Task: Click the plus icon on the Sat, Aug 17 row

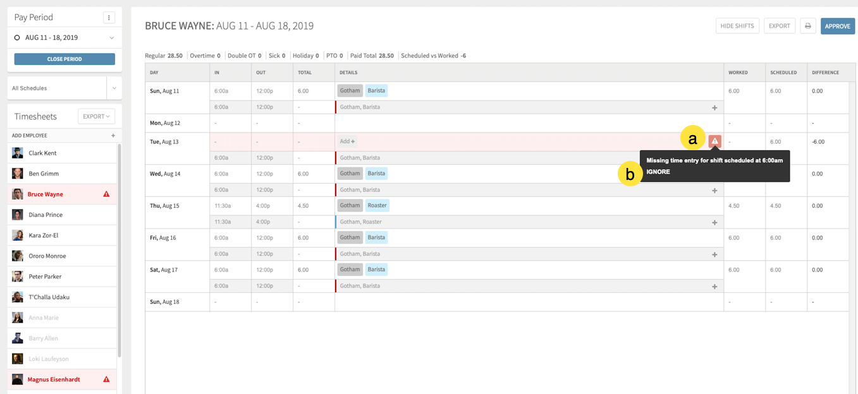Action: tap(714, 285)
